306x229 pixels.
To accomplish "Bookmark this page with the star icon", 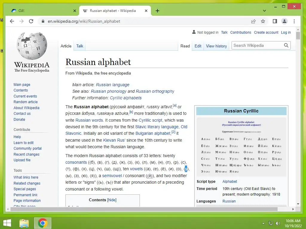I will tap(263, 21).
